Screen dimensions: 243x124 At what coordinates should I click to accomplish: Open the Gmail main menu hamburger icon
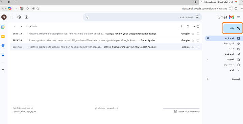coord(239,17)
